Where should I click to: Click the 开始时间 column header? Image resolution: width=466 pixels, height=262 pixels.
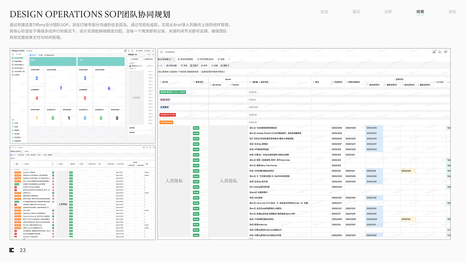tap(337, 82)
